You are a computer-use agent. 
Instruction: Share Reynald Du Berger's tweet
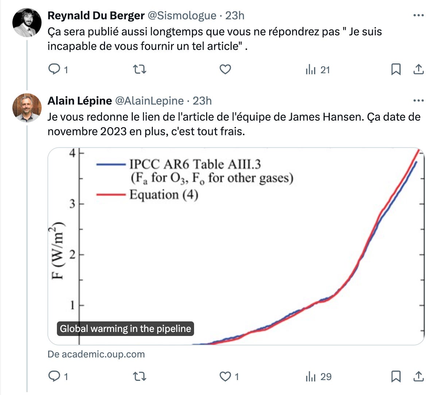pos(418,69)
